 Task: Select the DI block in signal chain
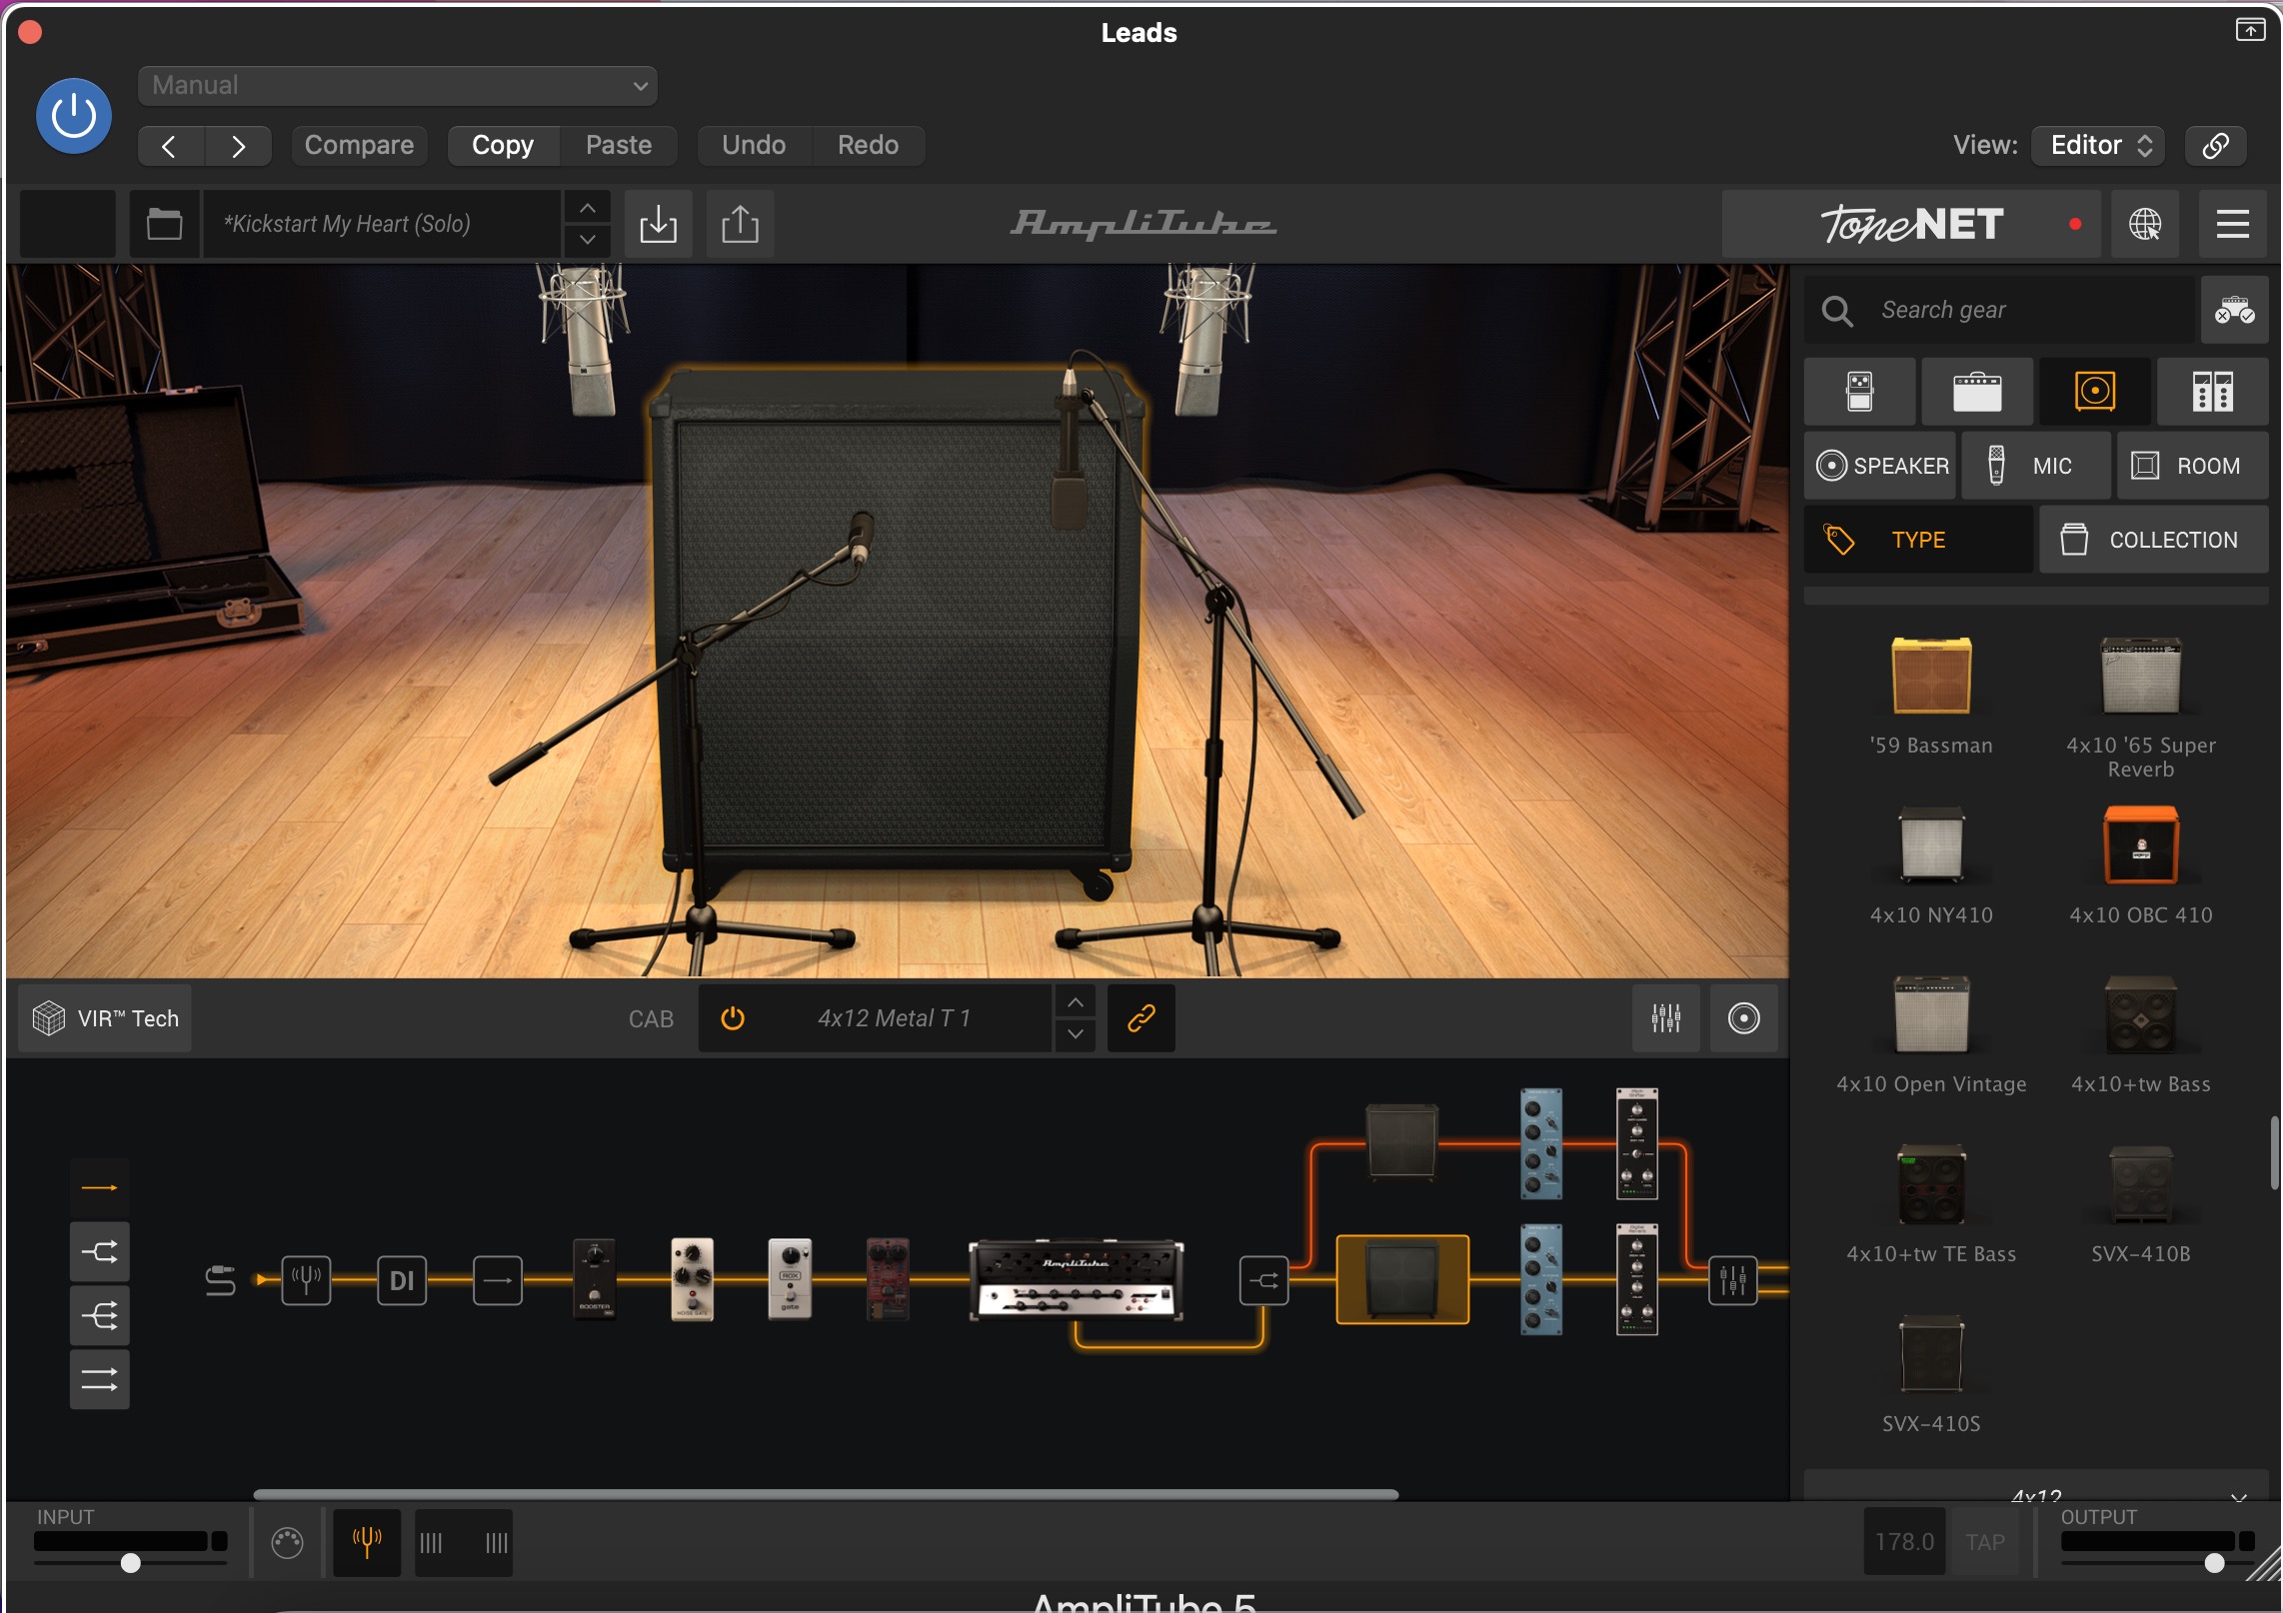click(402, 1280)
